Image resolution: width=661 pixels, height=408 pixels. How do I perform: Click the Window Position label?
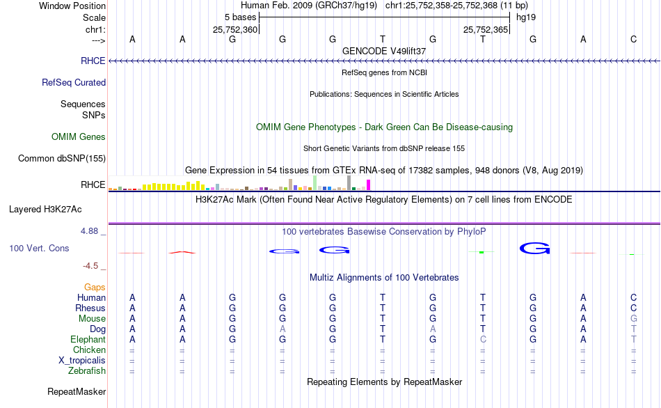(x=72, y=6)
